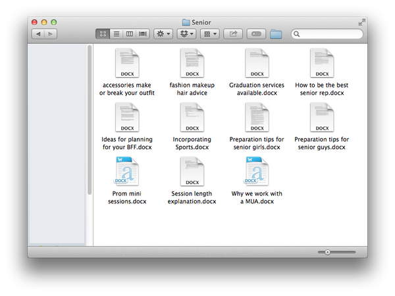Open the Dropbox toolbar dropdown

187,34
